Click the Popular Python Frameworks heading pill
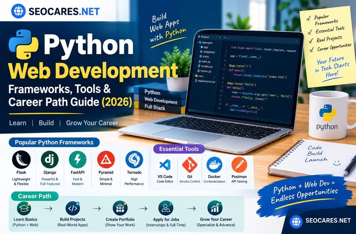356x234 pixels. click(54, 142)
